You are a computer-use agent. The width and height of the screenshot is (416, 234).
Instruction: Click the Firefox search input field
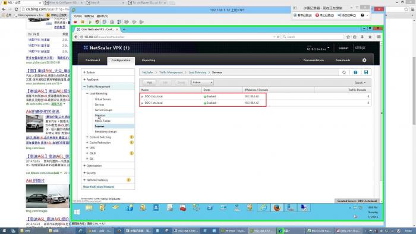(313, 37)
